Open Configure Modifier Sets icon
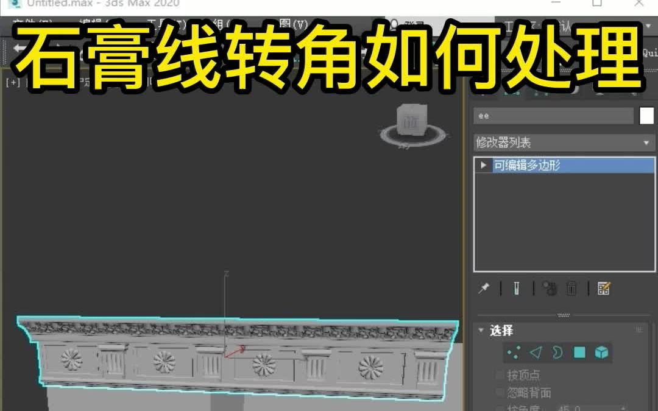The height and width of the screenshot is (411, 658). (x=604, y=287)
